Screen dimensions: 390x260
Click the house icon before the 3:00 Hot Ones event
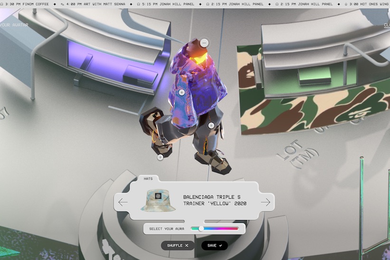click(x=346, y=4)
